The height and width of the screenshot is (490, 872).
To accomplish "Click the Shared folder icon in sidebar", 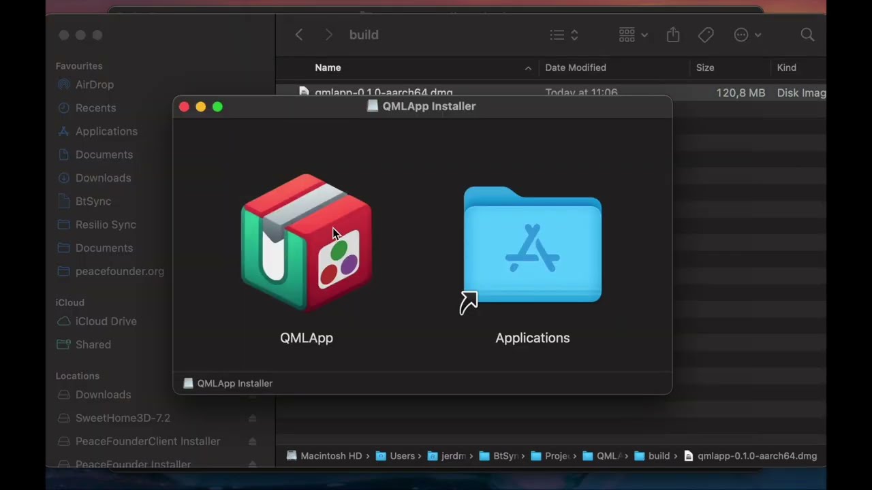I will point(64,344).
